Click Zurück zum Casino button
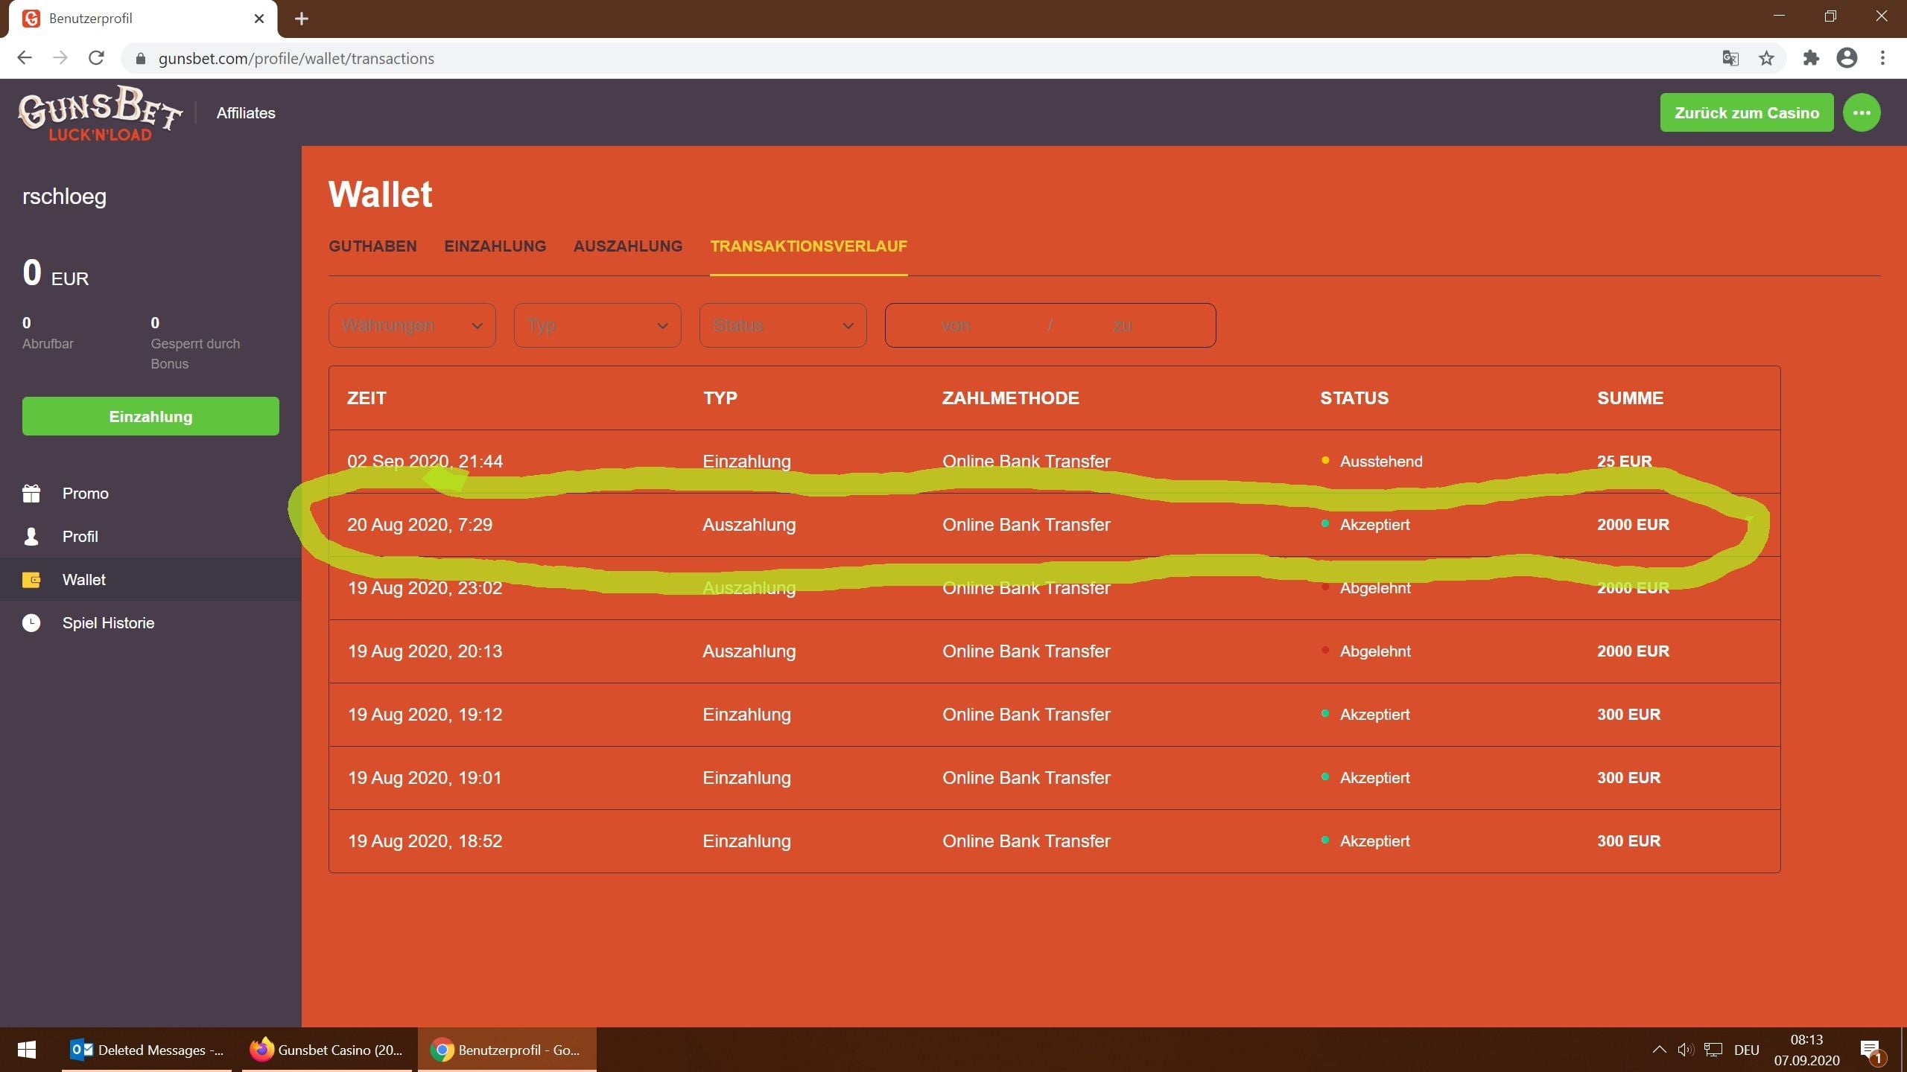 [1747, 112]
